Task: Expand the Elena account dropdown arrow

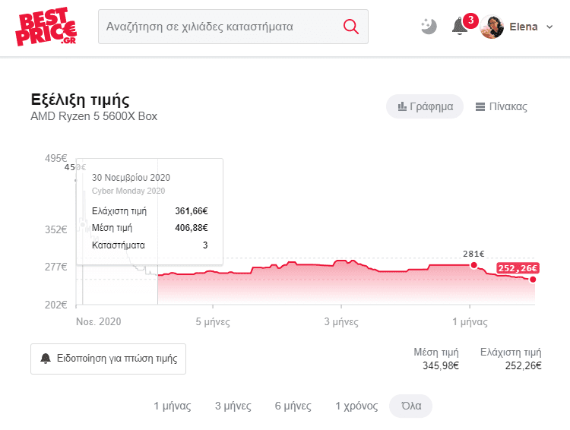Action: (549, 27)
